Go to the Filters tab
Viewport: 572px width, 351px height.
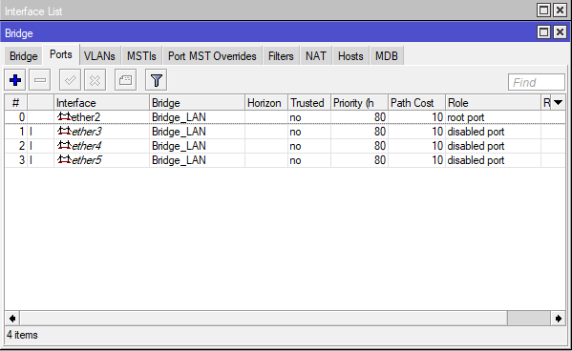tap(281, 56)
